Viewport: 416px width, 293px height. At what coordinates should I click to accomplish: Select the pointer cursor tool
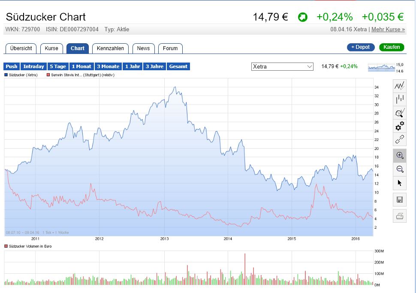(x=400, y=183)
